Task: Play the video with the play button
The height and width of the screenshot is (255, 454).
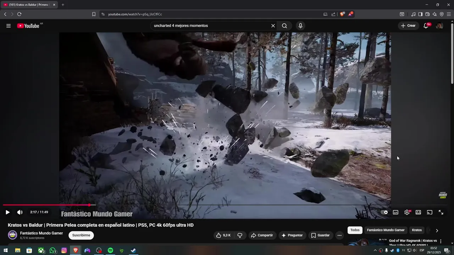Action: tap(7, 212)
